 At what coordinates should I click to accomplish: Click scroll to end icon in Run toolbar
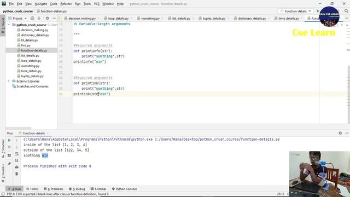coord(16,160)
